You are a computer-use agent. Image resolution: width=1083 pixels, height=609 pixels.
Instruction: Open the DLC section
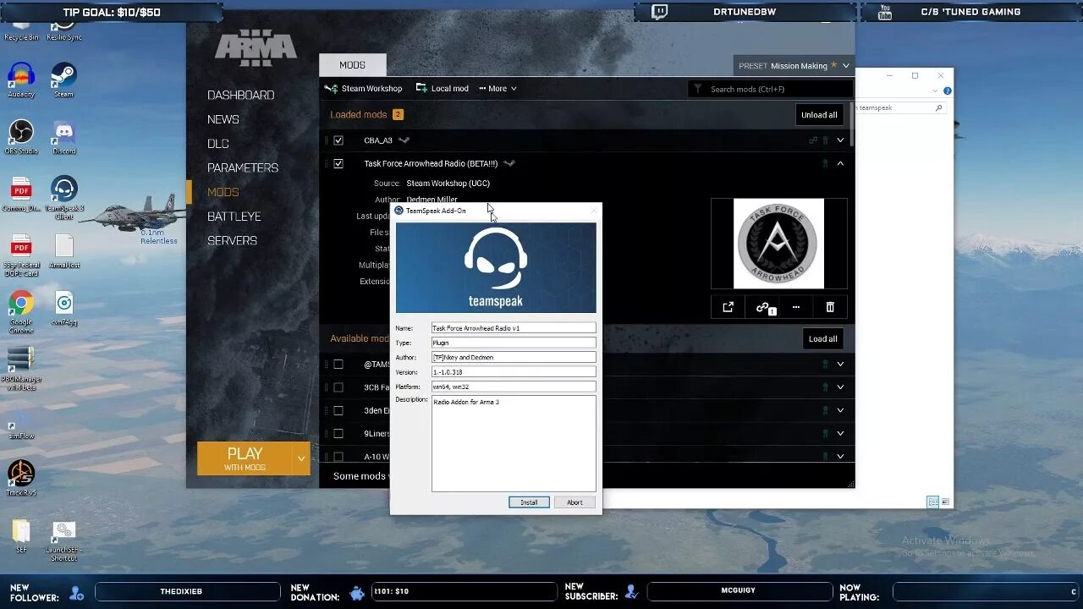[218, 144]
